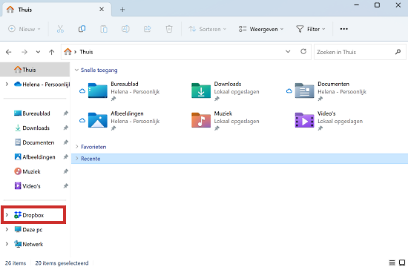Collapse the Snelle toegang section

click(x=76, y=70)
